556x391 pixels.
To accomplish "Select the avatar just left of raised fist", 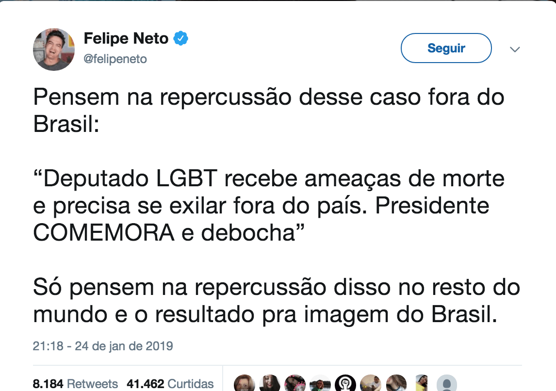I will click(320, 384).
